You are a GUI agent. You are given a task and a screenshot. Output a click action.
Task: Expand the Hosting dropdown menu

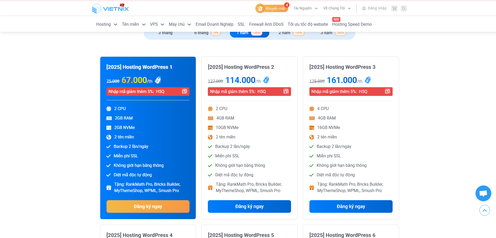[107, 24]
